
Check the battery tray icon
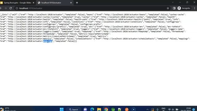tap(177, 109)
